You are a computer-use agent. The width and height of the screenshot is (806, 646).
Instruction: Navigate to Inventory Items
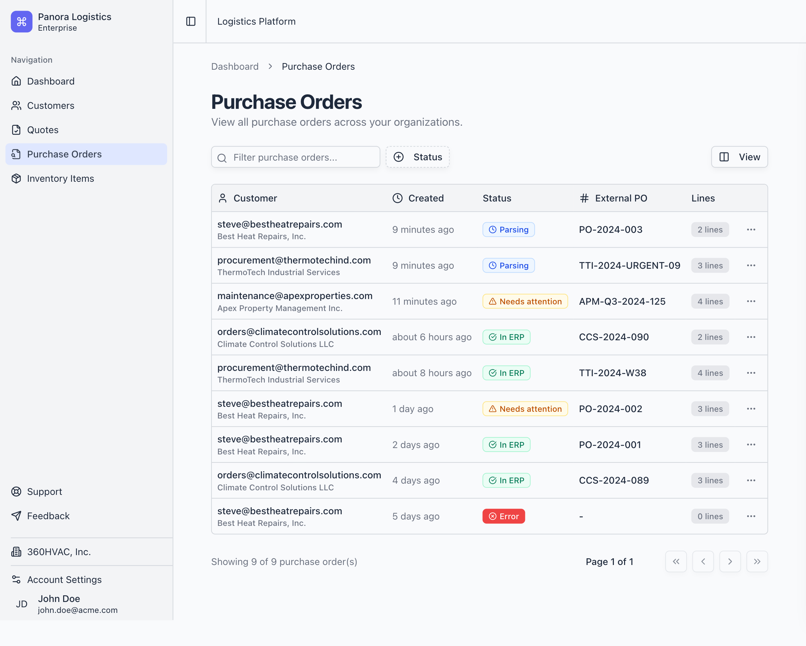click(60, 179)
